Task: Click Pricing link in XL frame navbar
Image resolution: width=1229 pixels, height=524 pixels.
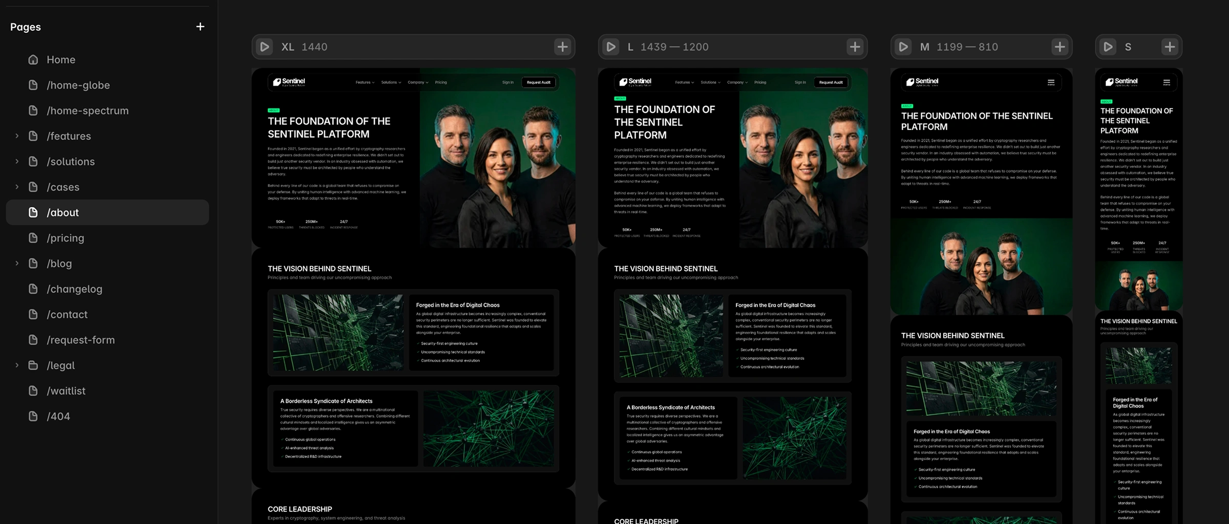Action: click(441, 82)
